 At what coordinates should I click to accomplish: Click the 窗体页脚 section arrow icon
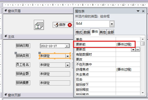pos(6,95)
